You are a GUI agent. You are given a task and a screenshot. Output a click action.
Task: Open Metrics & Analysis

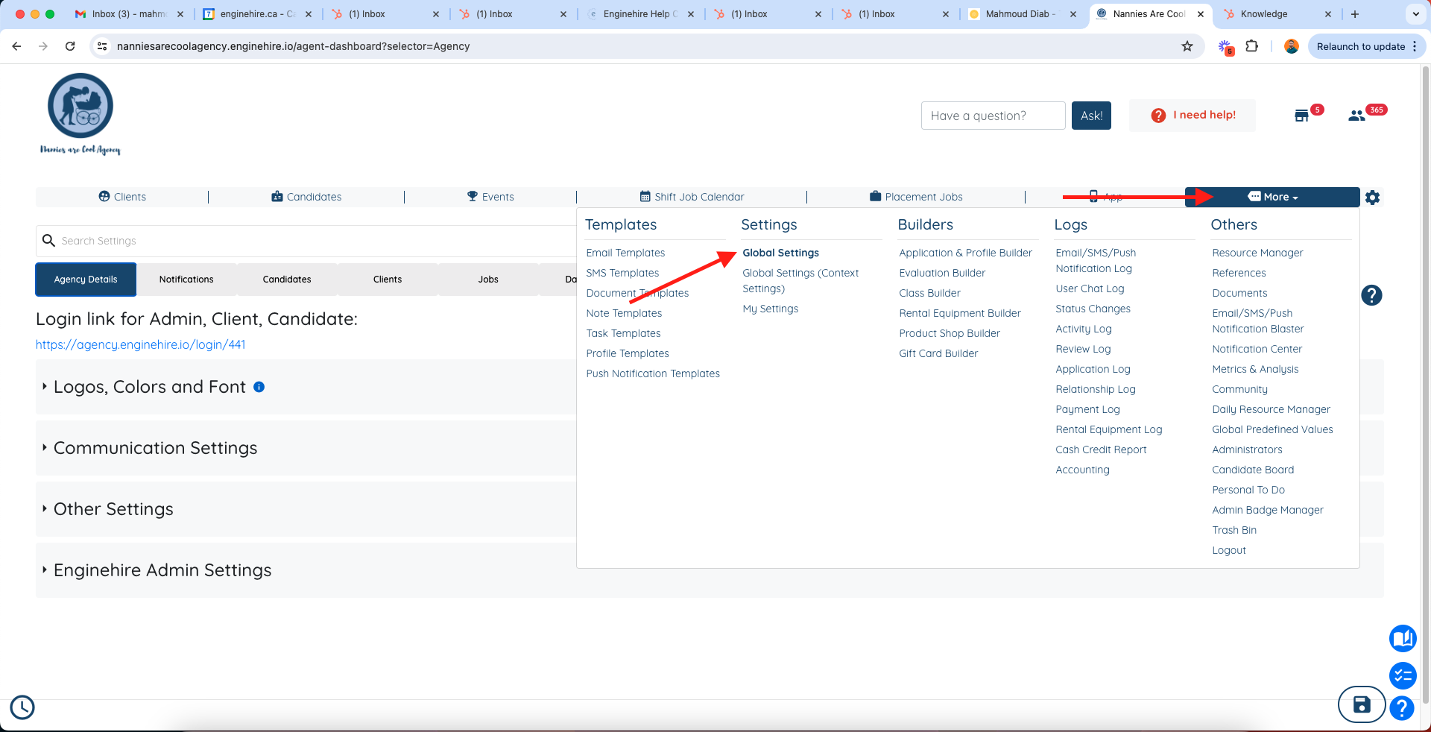point(1255,369)
